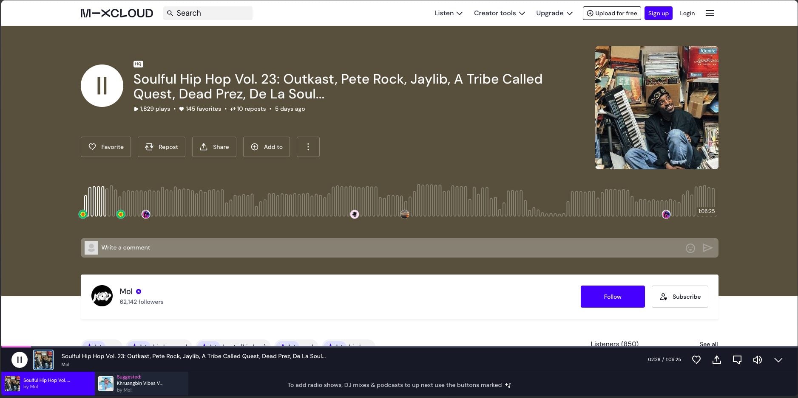798x398 pixels.
Task: Click the Write a comment field
Action: click(x=400, y=248)
